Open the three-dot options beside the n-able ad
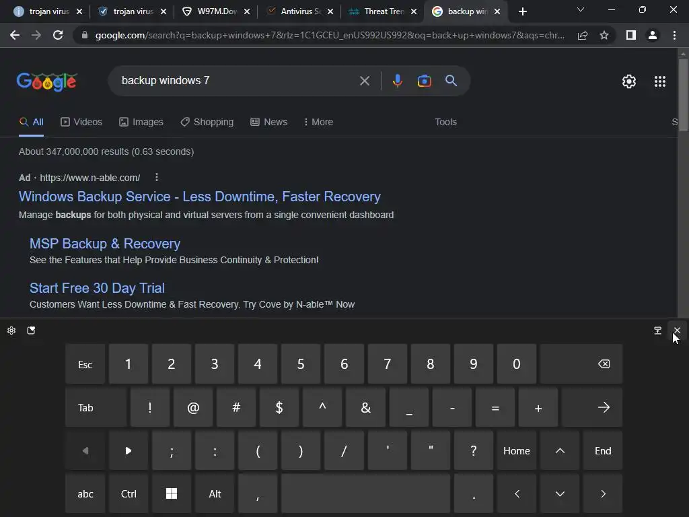 [157, 177]
